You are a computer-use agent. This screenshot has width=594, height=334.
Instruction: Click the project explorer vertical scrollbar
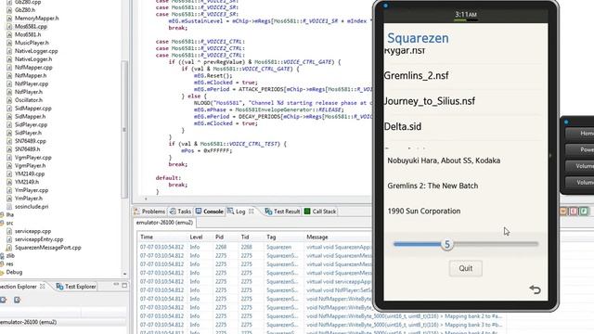[x=124, y=129]
